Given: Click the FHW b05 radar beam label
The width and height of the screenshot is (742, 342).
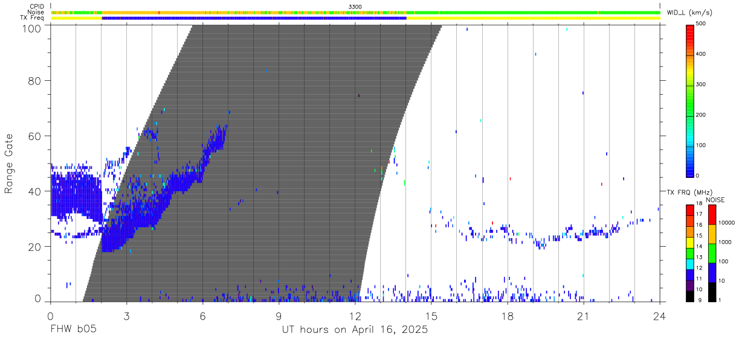Looking at the screenshot, I should (73, 330).
